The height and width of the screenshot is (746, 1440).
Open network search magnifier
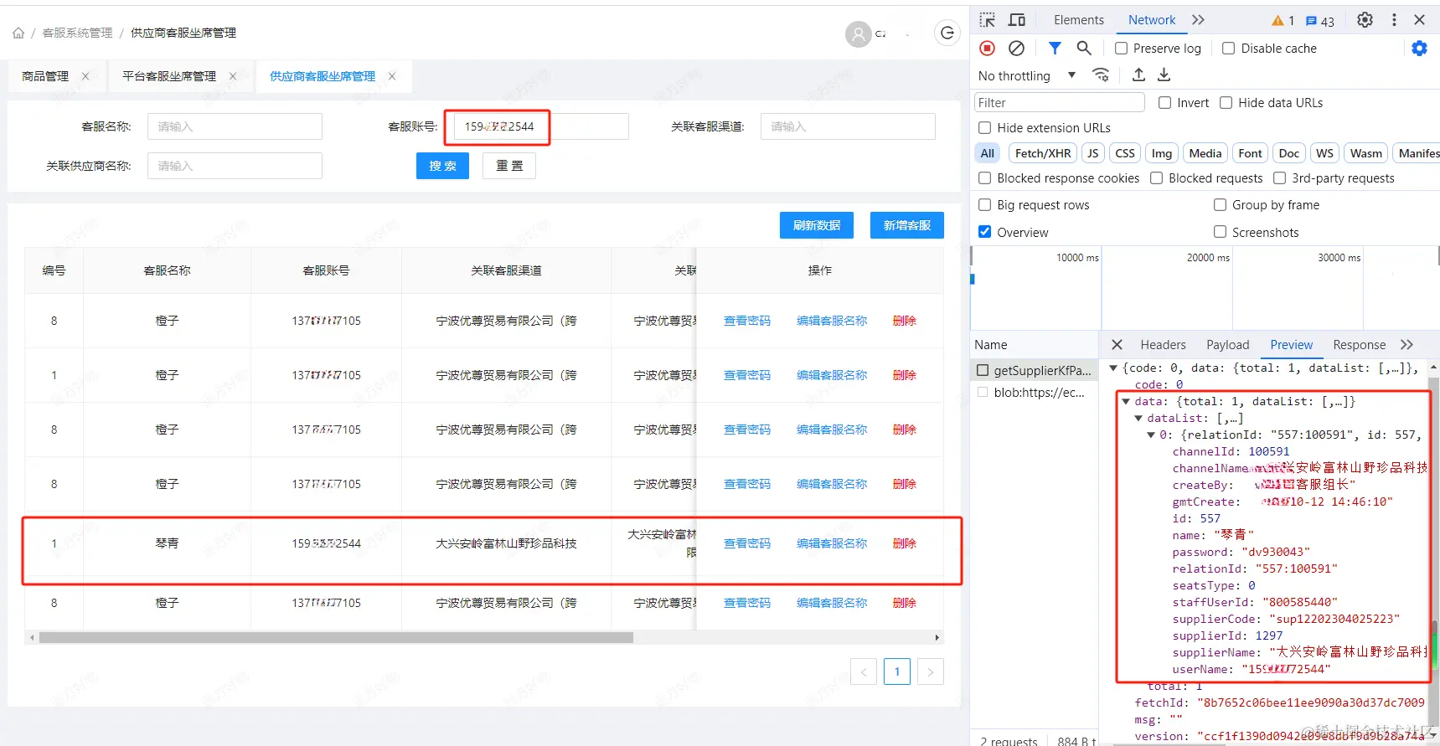coord(1084,49)
